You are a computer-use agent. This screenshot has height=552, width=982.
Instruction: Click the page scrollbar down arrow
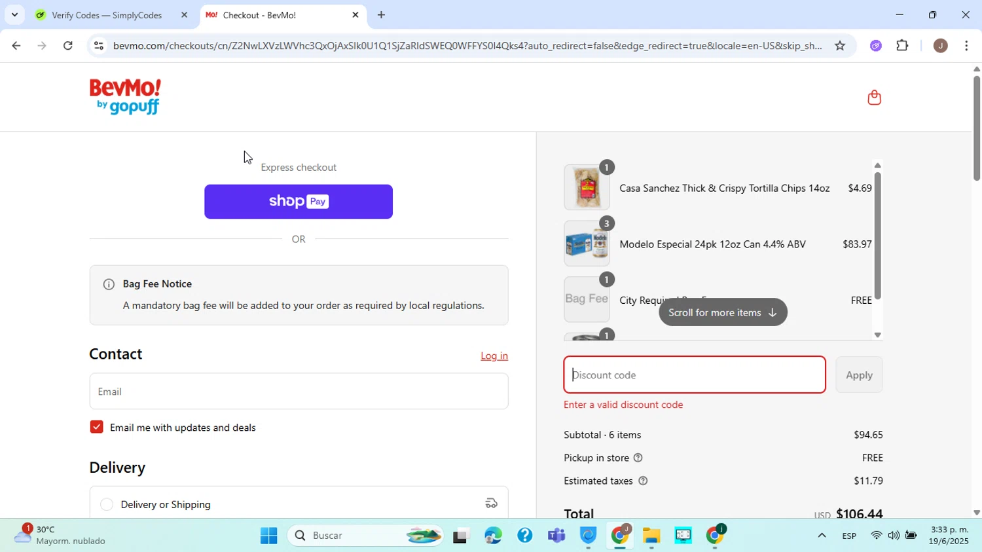point(976,513)
